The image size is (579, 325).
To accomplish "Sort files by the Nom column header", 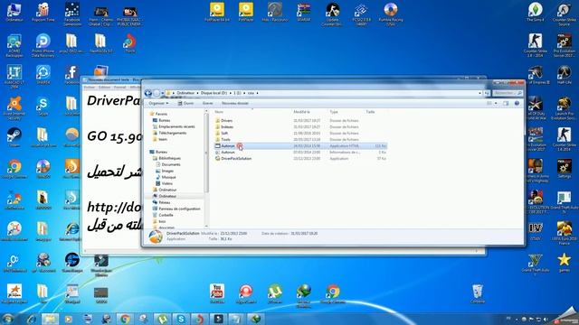I will click(x=219, y=112).
